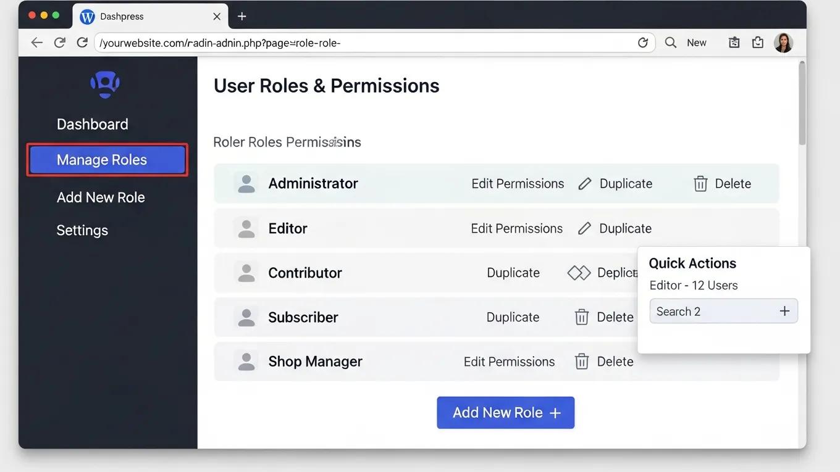The height and width of the screenshot is (472, 840).
Task: Click Duplicate in the Subscriber row
Action: [x=513, y=317]
